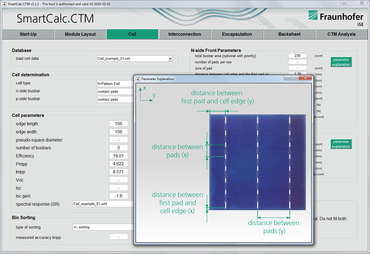Click the measured accuracy Impp field
The height and width of the screenshot is (254, 370).
(118, 237)
